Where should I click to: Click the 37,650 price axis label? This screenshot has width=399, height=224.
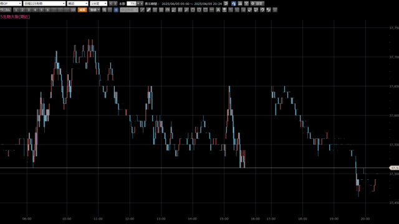pyautogui.click(x=394, y=86)
